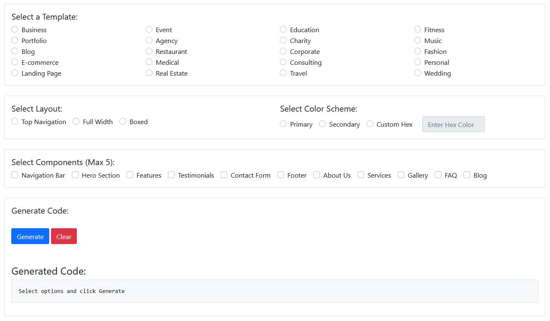Choose the Event template
The image size is (550, 321).
pyautogui.click(x=149, y=29)
